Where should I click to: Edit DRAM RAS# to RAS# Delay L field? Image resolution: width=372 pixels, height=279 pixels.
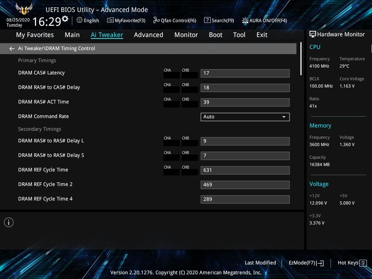tap(245, 141)
